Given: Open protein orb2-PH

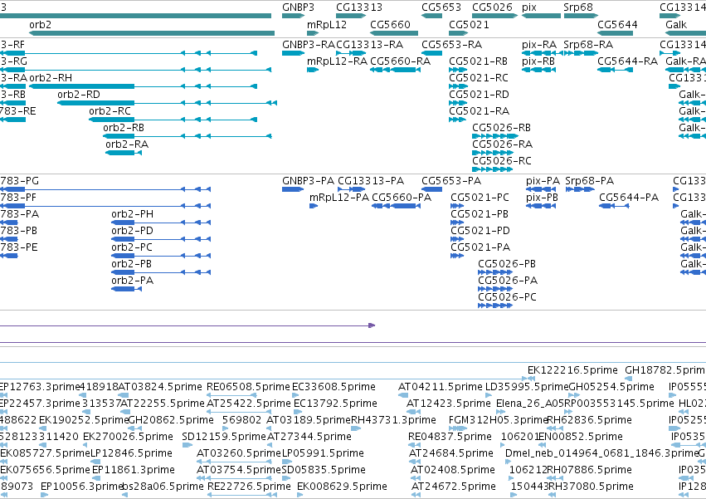Looking at the screenshot, I should coord(133,214).
